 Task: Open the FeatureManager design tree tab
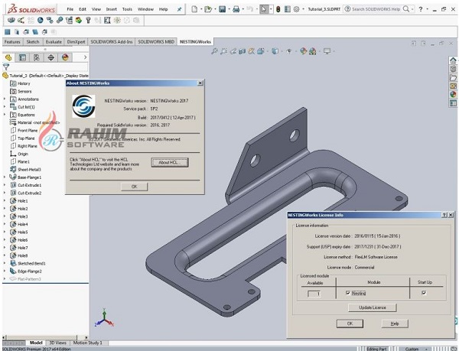[x=9, y=57]
